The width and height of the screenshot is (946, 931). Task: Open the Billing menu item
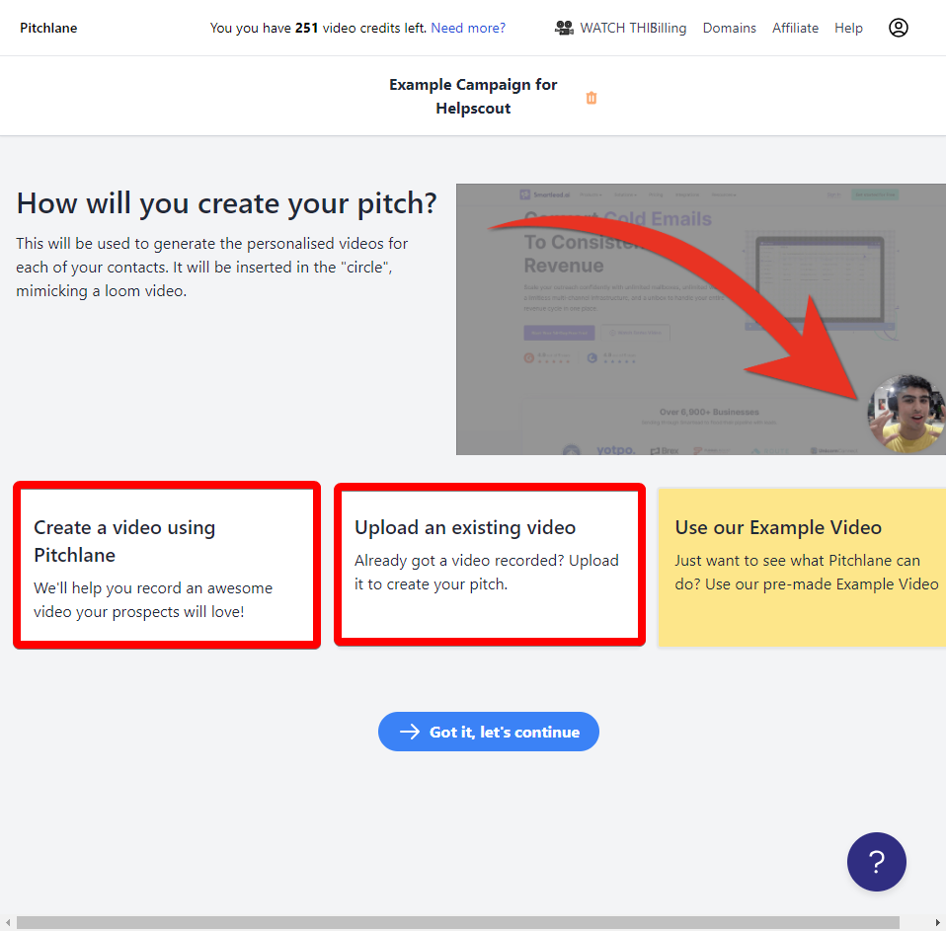tap(668, 28)
